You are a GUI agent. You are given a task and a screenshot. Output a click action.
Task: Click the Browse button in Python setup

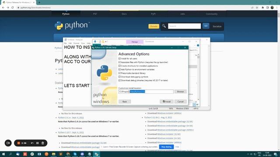[x=180, y=92]
